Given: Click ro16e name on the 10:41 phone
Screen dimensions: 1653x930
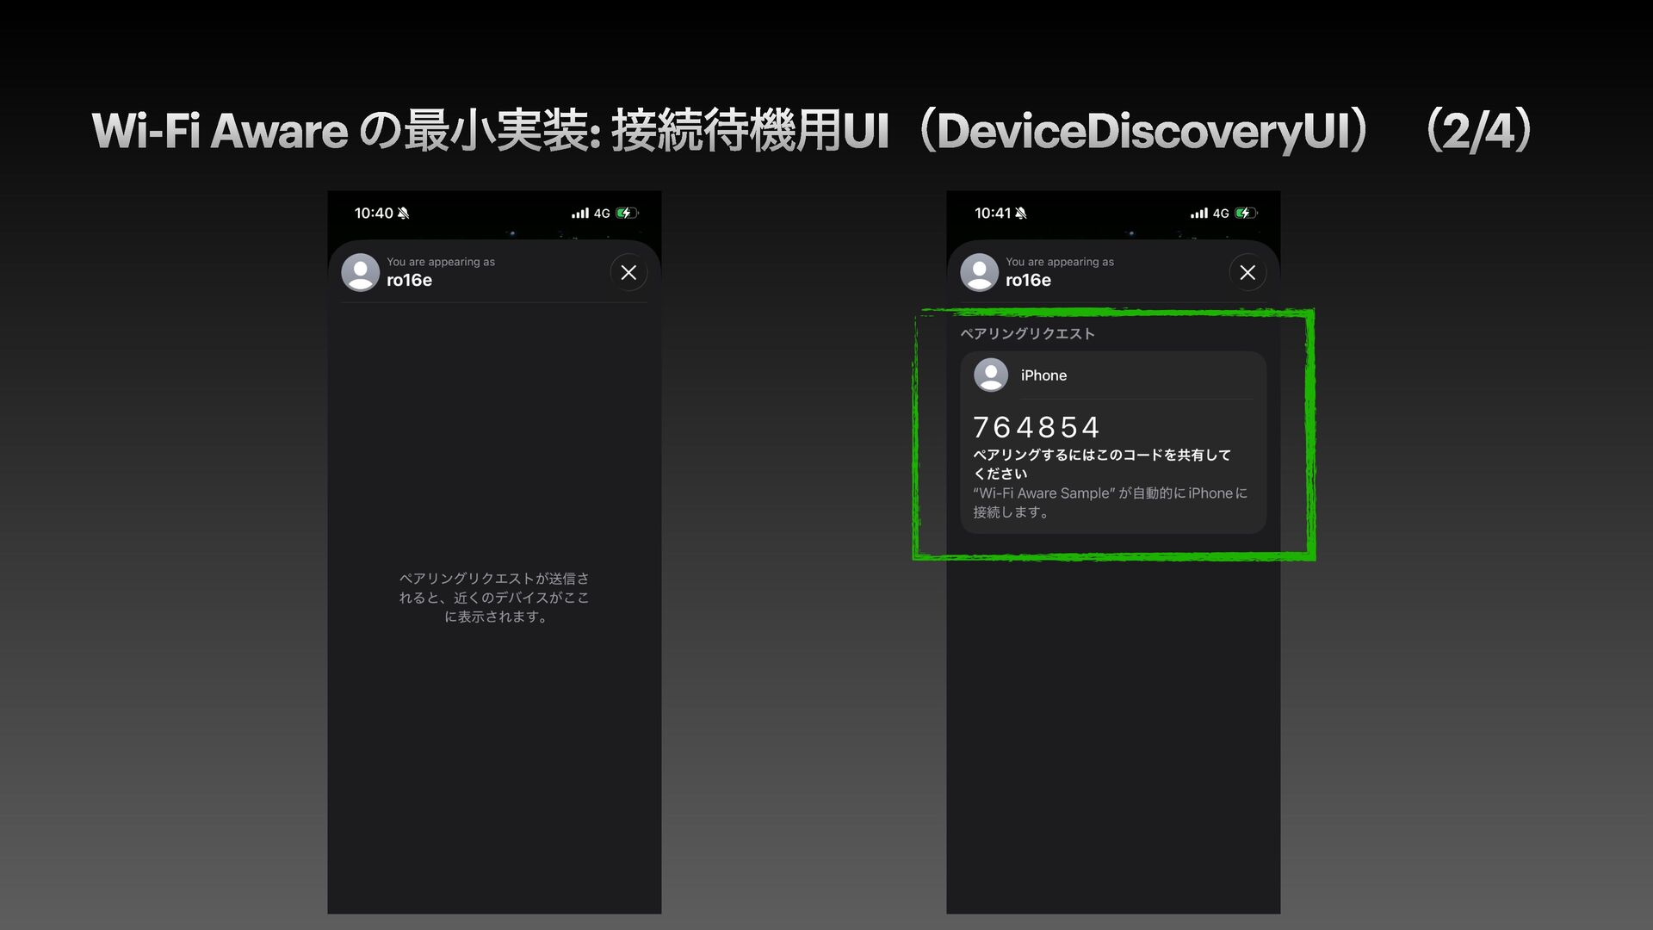Looking at the screenshot, I should [1029, 280].
